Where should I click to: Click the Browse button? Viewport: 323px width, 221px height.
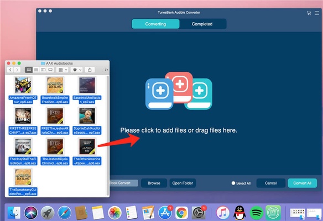(154, 183)
